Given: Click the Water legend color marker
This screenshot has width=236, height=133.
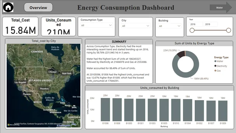Looking at the screenshot, I should tap(215, 61).
